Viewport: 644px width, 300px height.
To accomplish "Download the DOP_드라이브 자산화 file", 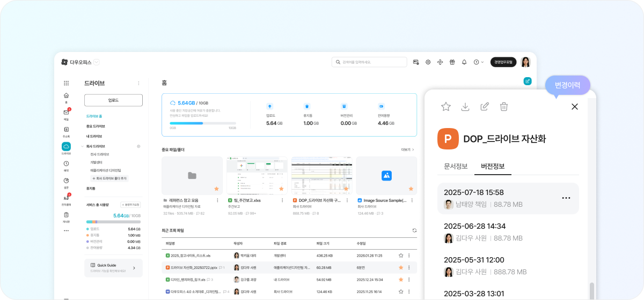I will 465,107.
